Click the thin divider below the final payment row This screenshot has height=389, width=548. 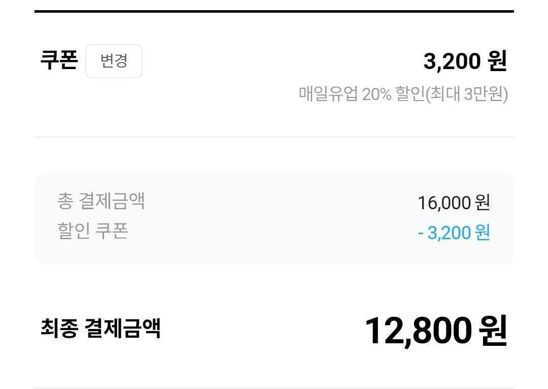tap(274, 387)
